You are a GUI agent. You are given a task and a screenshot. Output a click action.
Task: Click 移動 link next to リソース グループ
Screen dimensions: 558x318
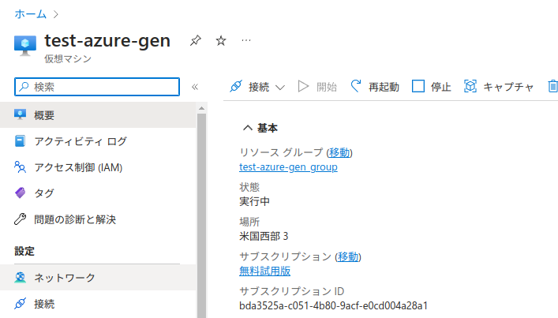pyautogui.click(x=339, y=152)
